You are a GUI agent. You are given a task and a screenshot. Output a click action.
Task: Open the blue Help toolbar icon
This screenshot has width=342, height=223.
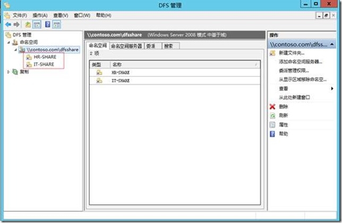click(48, 24)
